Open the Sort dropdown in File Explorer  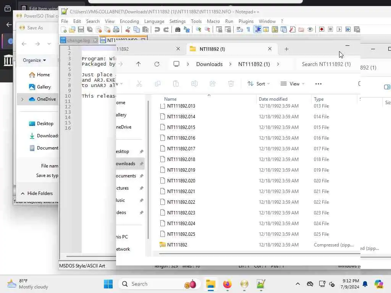(259, 84)
